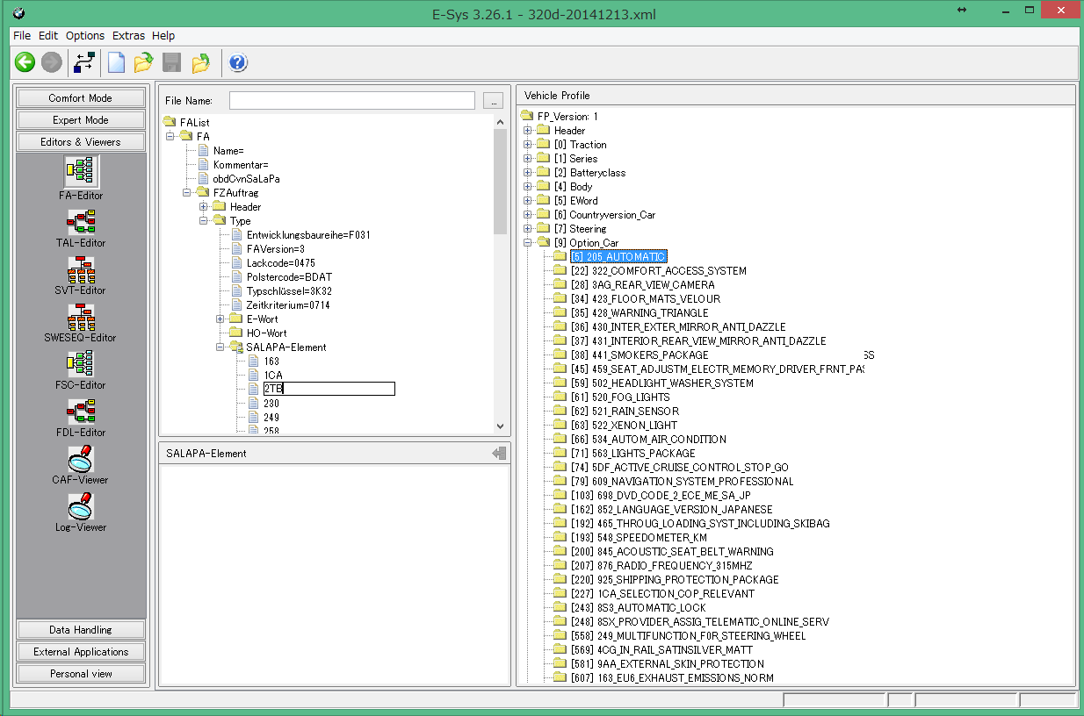This screenshot has width=1084, height=716.
Task: Select the [5] 205_AUTOMATIC item
Action: [618, 257]
